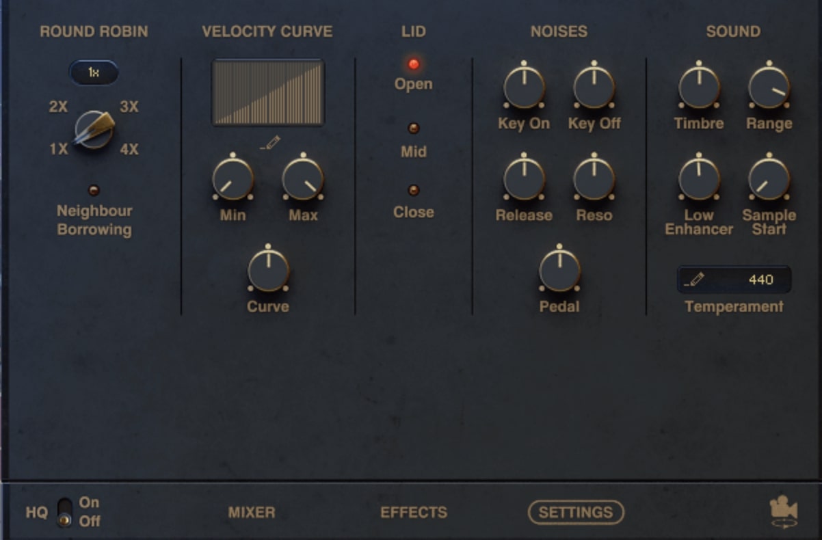Click the Timbre knob

click(699, 87)
